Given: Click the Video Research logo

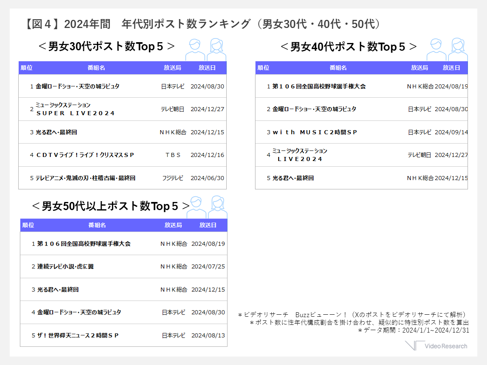Looking at the screenshot, I should coord(436,346).
